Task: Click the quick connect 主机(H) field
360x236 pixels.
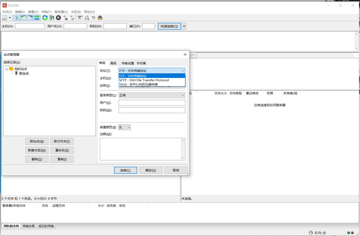Action: [30, 26]
